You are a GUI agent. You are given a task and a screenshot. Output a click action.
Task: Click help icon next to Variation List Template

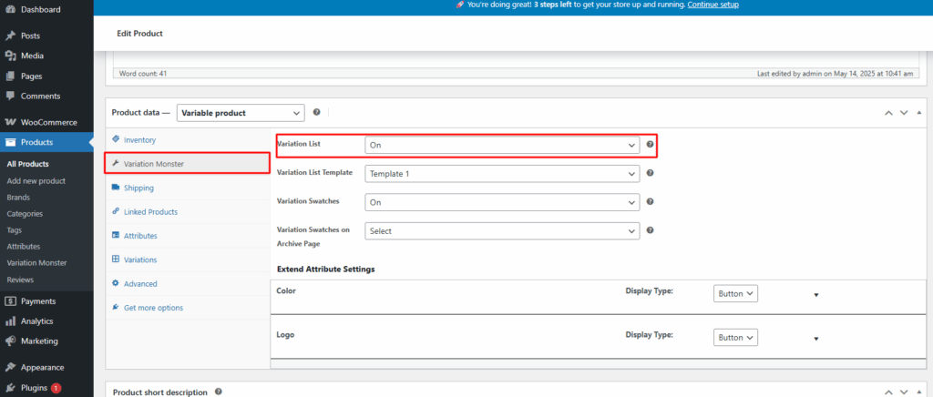[650, 173]
